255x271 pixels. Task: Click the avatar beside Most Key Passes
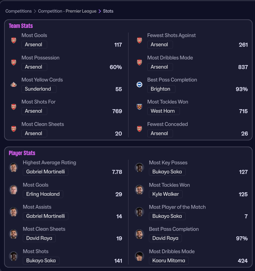139,167
